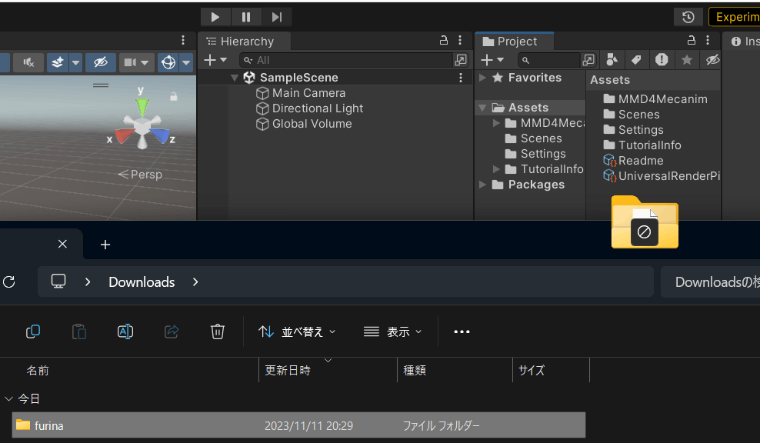The image size is (760, 443).
Task: Lock the Hierarchy panel
Action: pos(444,40)
